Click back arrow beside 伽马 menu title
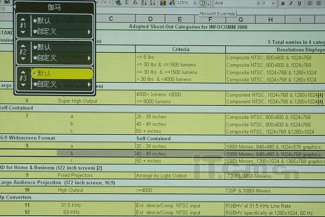The image size is (325, 217). 15,7
